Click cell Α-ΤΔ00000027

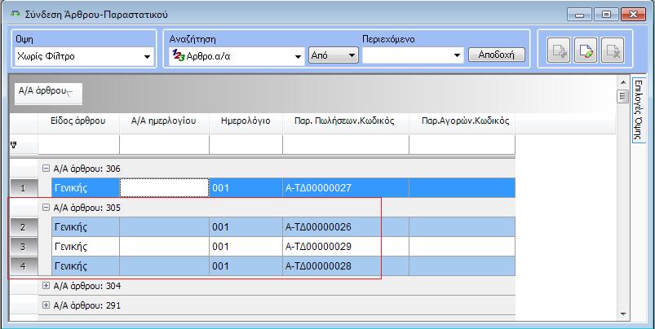(x=346, y=188)
